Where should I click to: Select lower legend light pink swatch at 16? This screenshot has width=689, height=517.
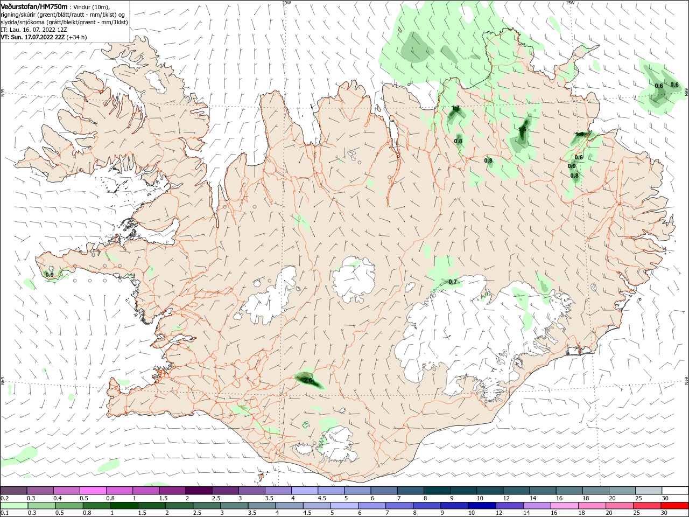pyautogui.click(x=564, y=506)
